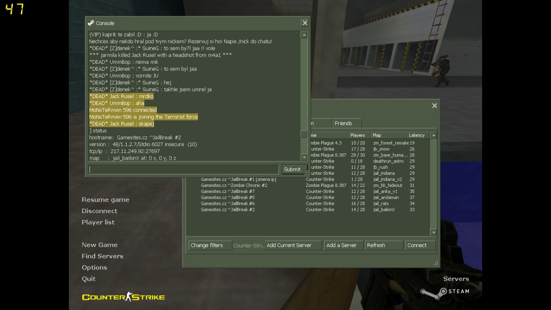Screen dimensions: 551x310
Task: Sort servers by Players column
Action: click(x=360, y=135)
